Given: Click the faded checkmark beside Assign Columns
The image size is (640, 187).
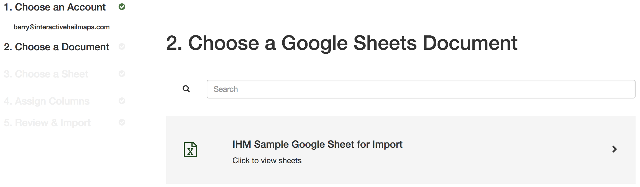Looking at the screenshot, I should [122, 101].
